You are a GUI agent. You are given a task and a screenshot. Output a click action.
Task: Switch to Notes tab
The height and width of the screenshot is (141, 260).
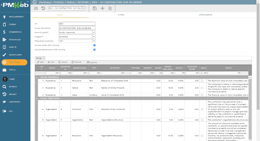click(x=121, y=15)
